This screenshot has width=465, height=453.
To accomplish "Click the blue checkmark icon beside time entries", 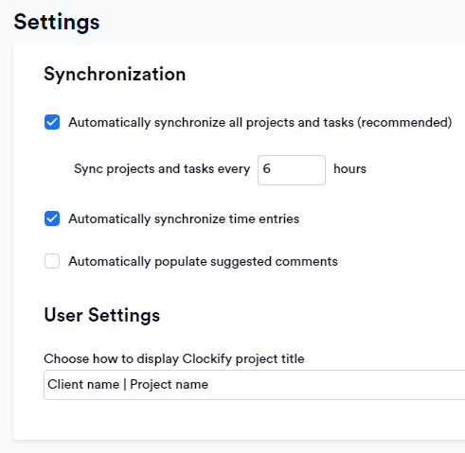I will click(52, 218).
